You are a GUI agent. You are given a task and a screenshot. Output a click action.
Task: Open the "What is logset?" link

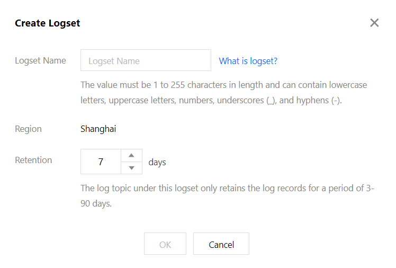tap(248, 61)
